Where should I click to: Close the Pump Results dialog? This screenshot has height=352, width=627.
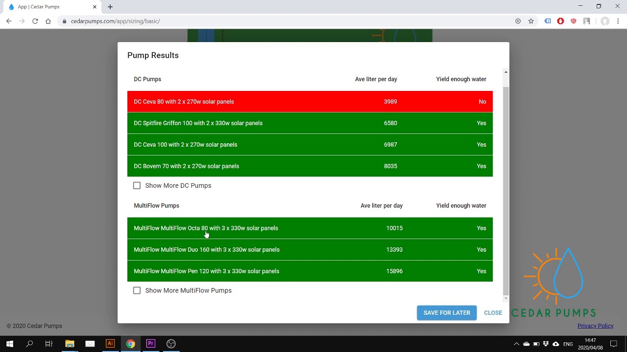click(x=493, y=313)
